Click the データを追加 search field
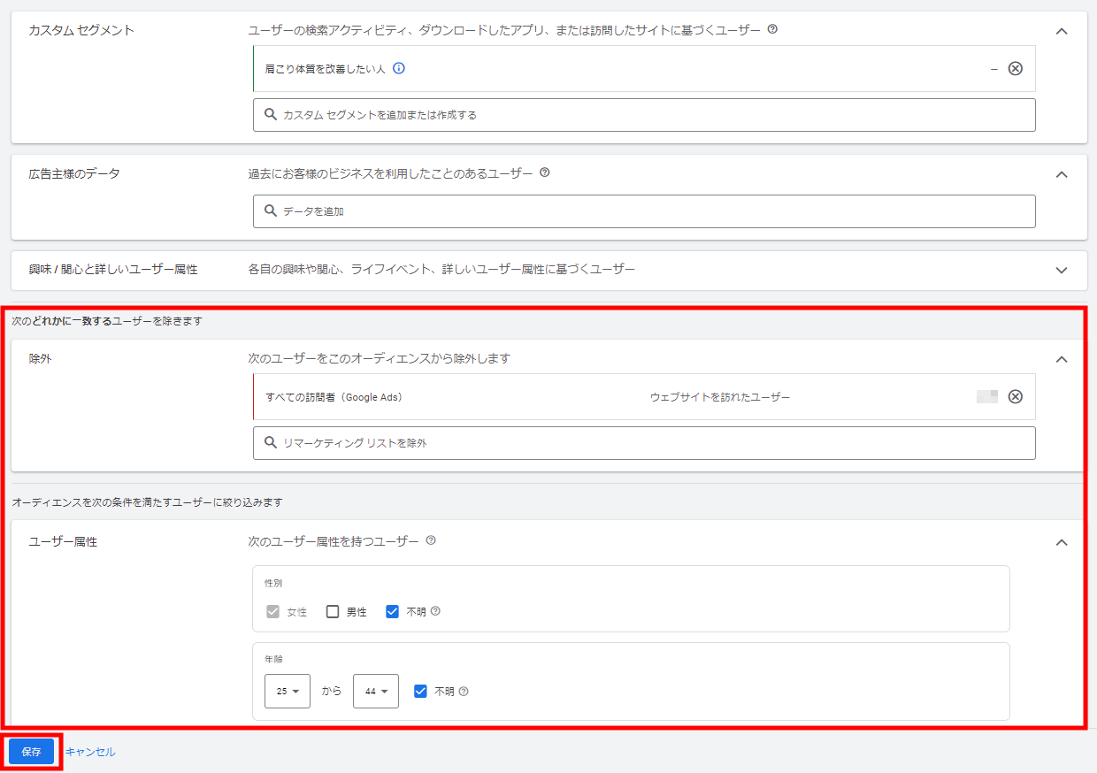Viewport: 1097px width, 773px height. [644, 211]
